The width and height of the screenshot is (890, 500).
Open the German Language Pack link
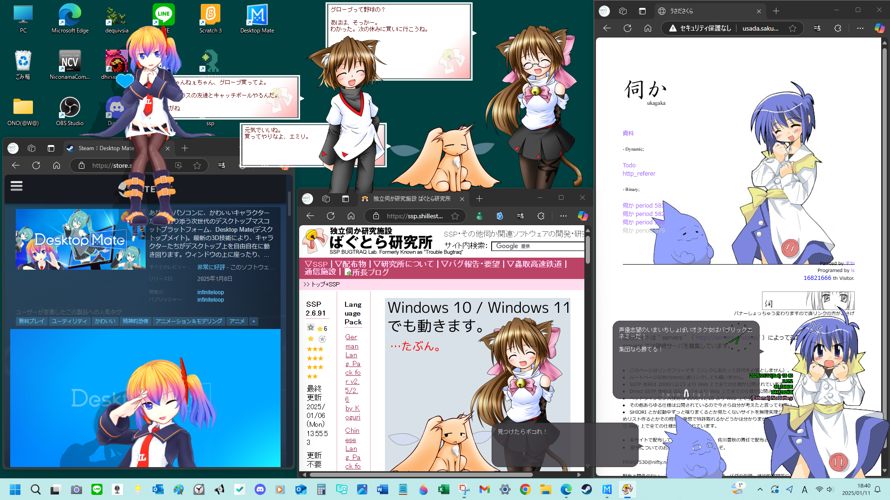tap(352, 377)
